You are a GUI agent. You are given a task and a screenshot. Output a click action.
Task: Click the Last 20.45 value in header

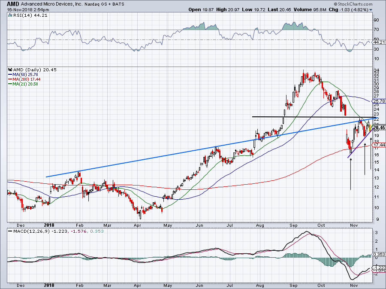(279, 9)
